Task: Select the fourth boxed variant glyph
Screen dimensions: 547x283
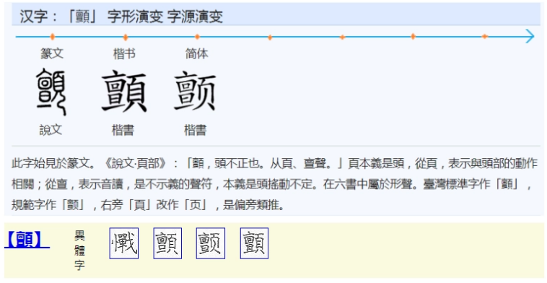Action: click(x=254, y=243)
